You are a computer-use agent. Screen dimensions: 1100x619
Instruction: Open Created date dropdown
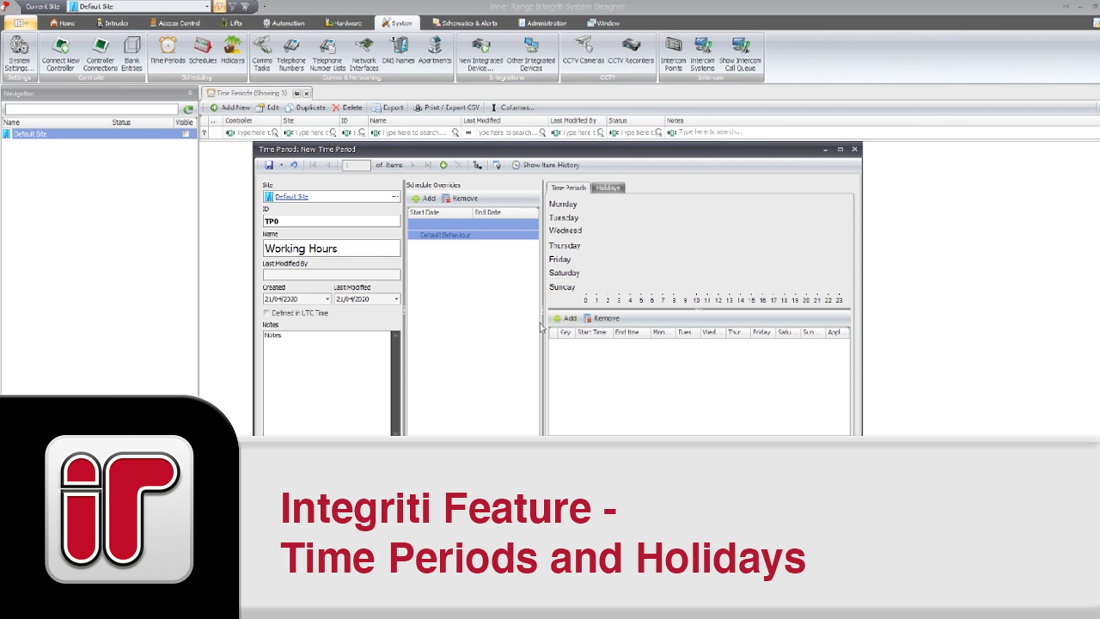pyautogui.click(x=327, y=299)
